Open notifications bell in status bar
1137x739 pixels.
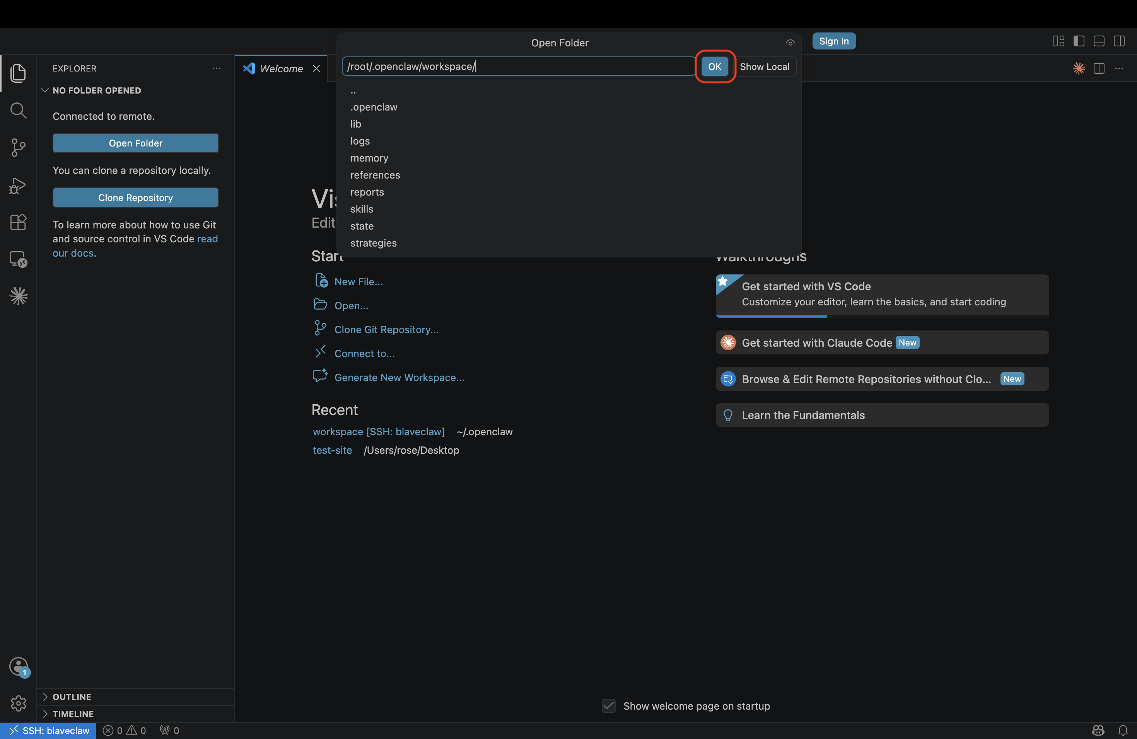[1123, 730]
